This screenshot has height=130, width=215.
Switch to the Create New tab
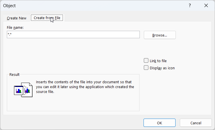[x=17, y=18]
